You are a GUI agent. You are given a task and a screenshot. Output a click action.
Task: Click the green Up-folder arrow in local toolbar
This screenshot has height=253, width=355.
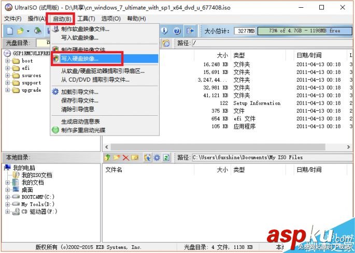point(108,157)
